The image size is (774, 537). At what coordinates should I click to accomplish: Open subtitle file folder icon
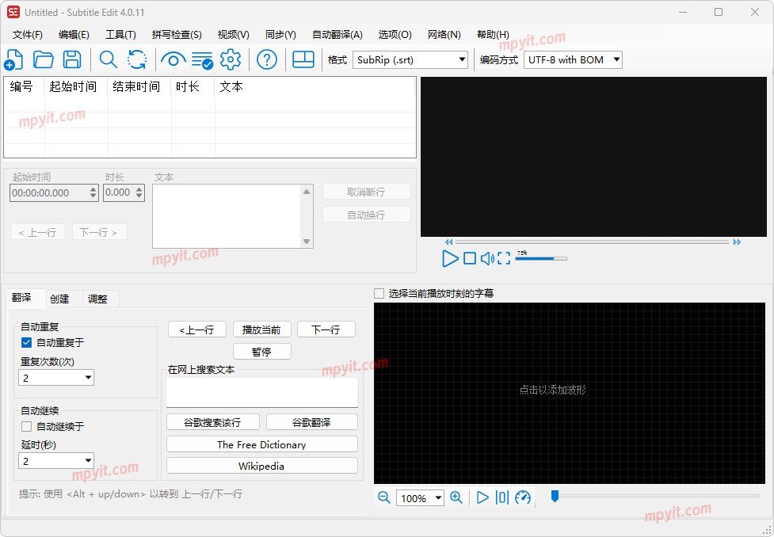click(44, 59)
